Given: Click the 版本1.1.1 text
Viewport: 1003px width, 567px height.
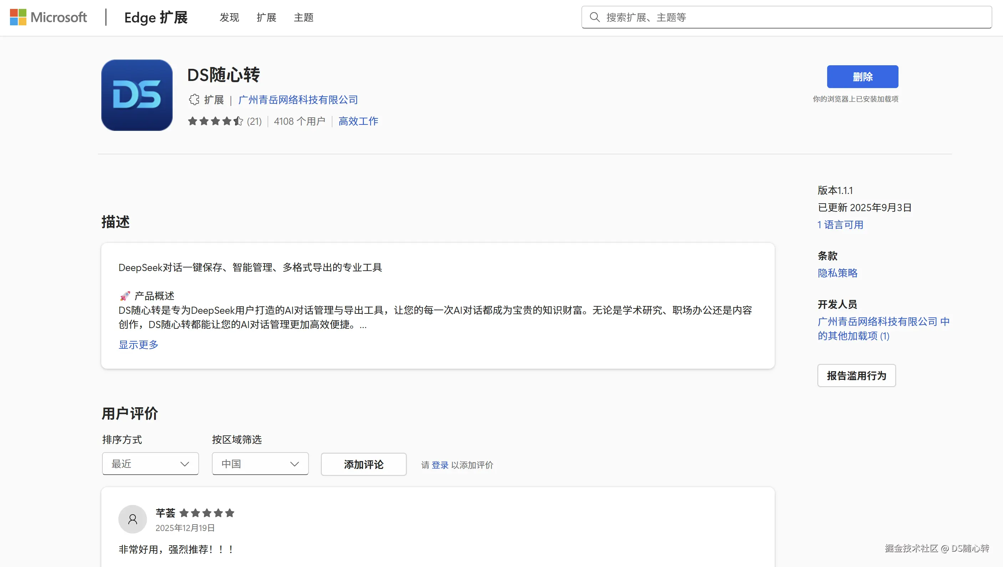Looking at the screenshot, I should 835,190.
